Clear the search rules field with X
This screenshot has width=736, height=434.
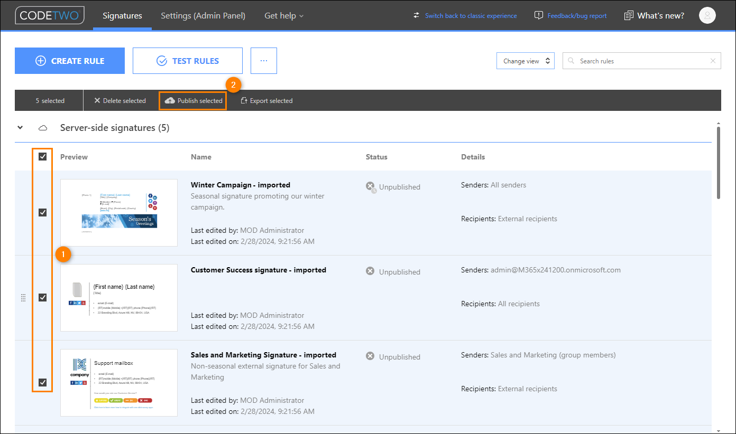pos(713,61)
